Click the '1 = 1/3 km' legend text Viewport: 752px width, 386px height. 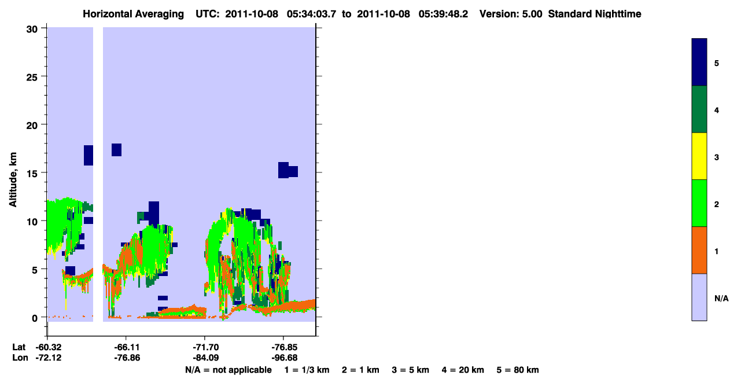pyautogui.click(x=307, y=370)
